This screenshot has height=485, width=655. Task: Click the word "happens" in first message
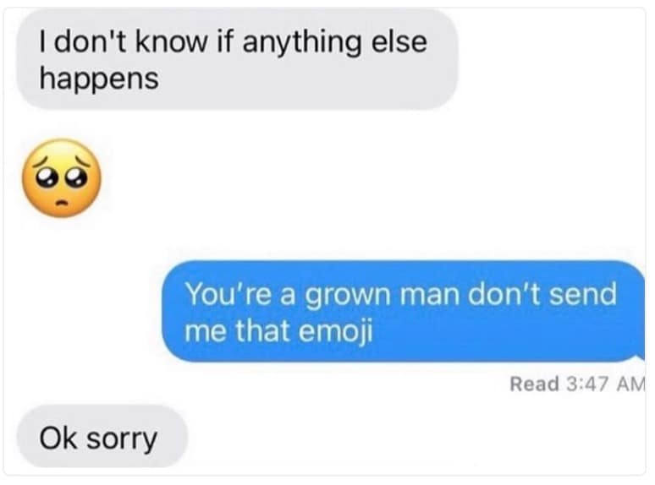pos(99,79)
